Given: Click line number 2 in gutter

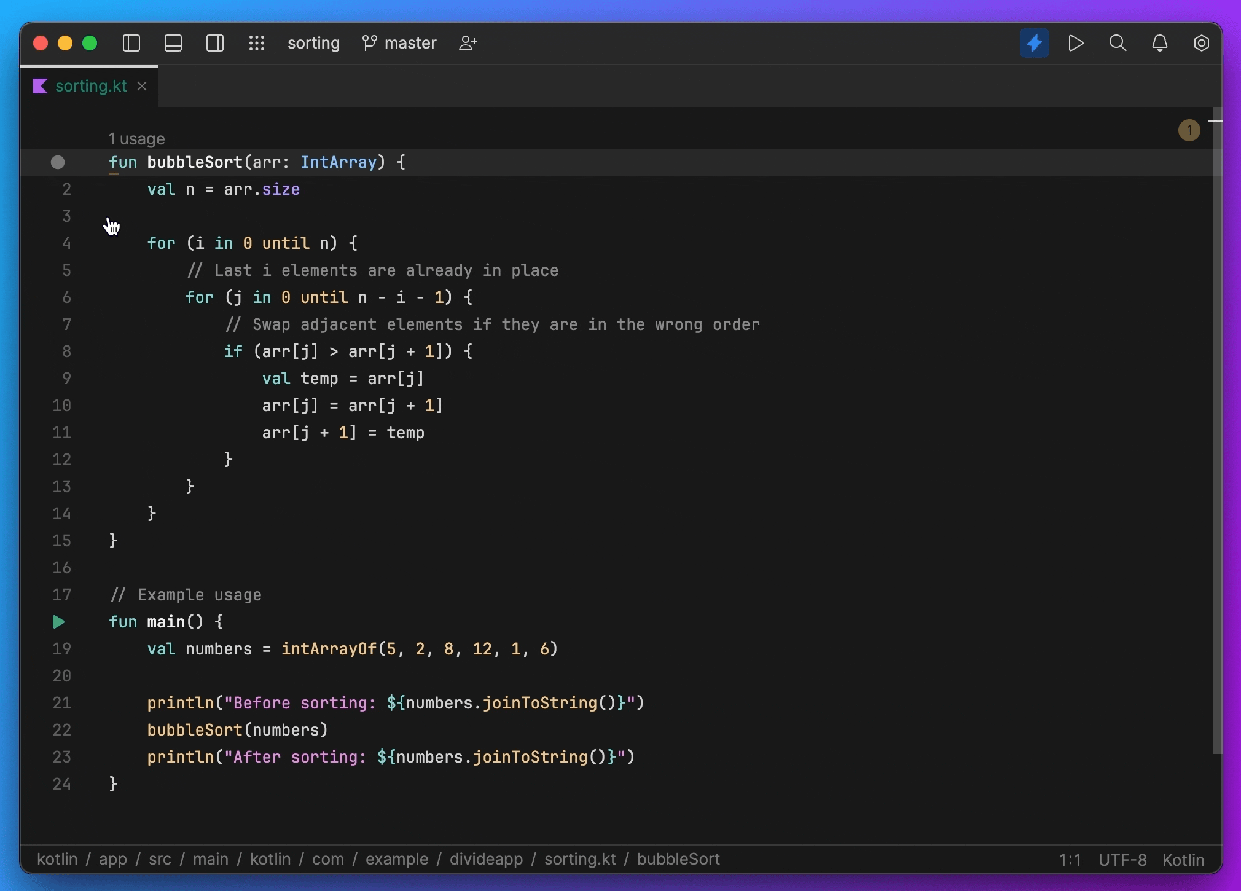Looking at the screenshot, I should pos(66,189).
